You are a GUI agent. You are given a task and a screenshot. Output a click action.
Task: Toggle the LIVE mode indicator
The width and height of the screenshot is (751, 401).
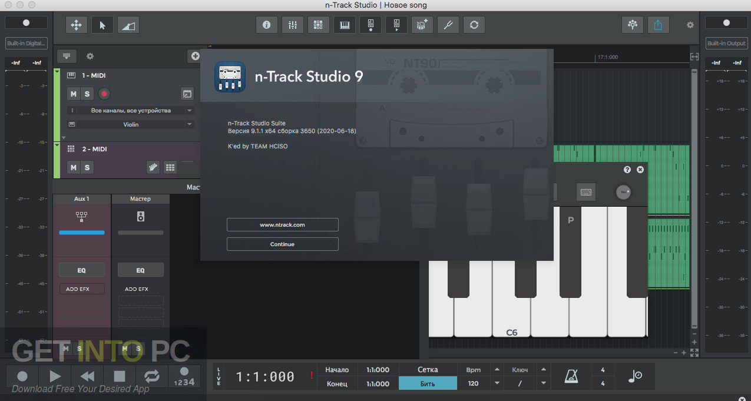point(219,377)
